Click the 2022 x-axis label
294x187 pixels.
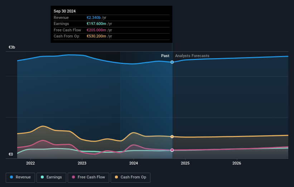click(x=30, y=163)
